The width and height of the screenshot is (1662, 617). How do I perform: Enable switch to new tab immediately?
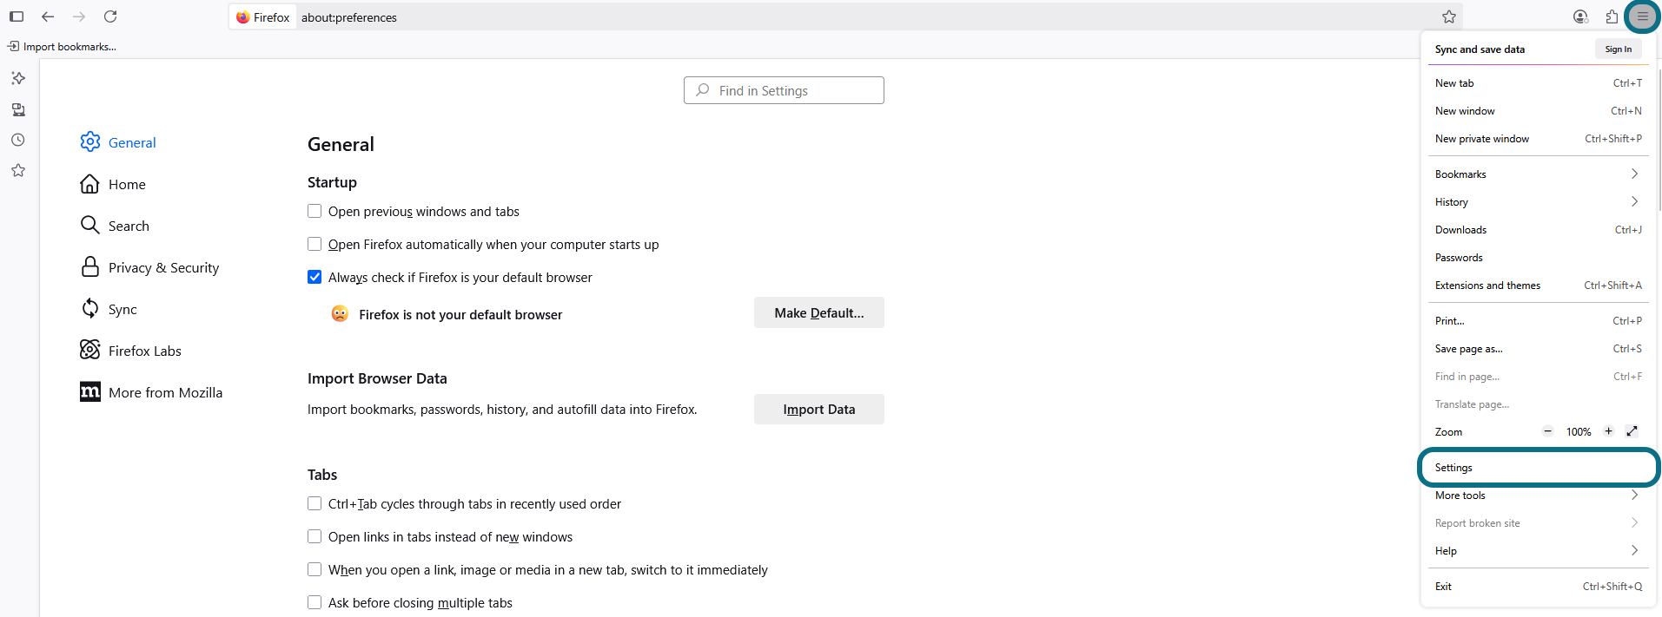(x=315, y=569)
